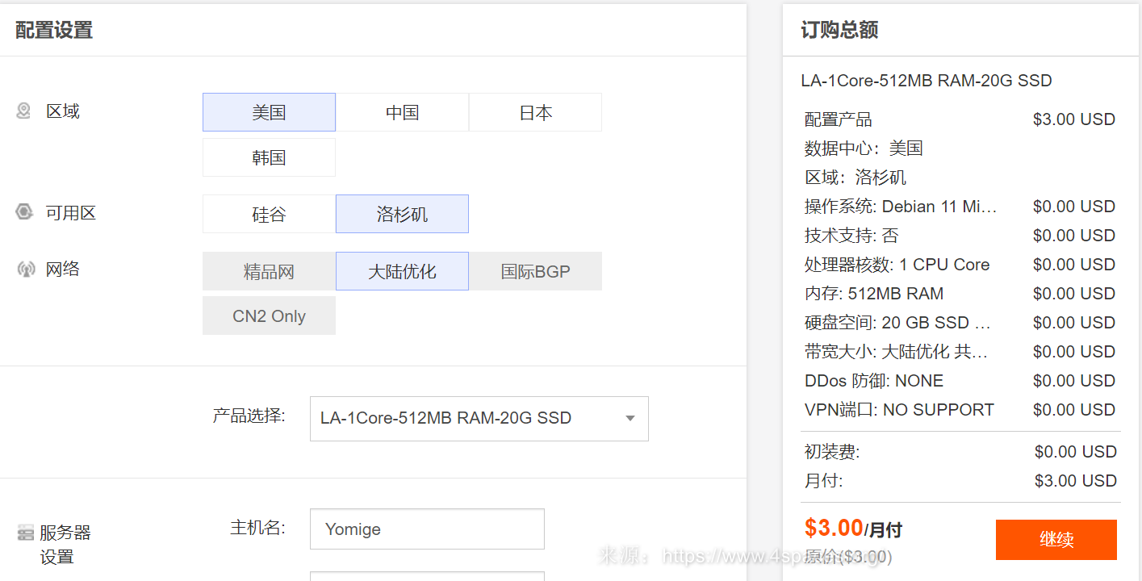Click the network signal antenna icon
1142x581 pixels.
click(26, 269)
